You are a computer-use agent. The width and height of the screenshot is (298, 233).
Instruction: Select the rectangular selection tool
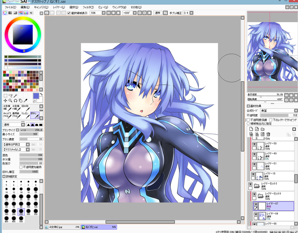pyautogui.click(x=6, y=96)
